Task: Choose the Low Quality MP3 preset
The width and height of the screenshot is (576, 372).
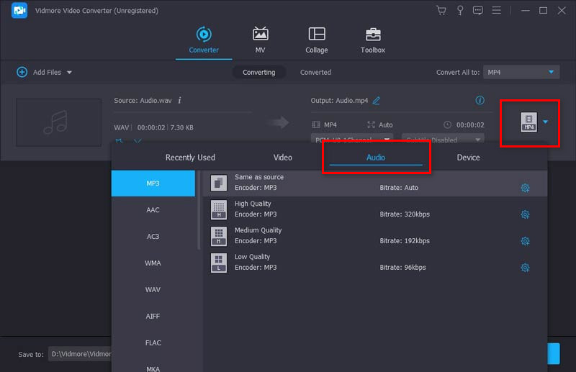Action: [375, 263]
